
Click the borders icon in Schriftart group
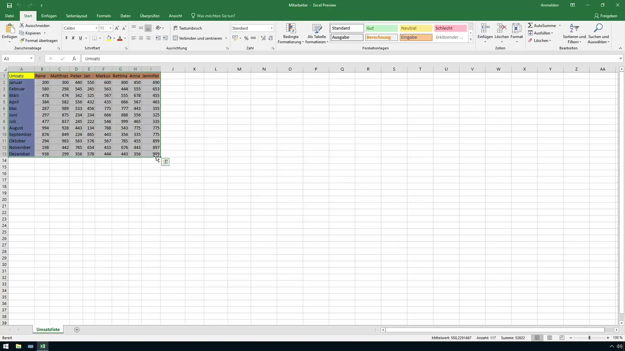pyautogui.click(x=94, y=38)
